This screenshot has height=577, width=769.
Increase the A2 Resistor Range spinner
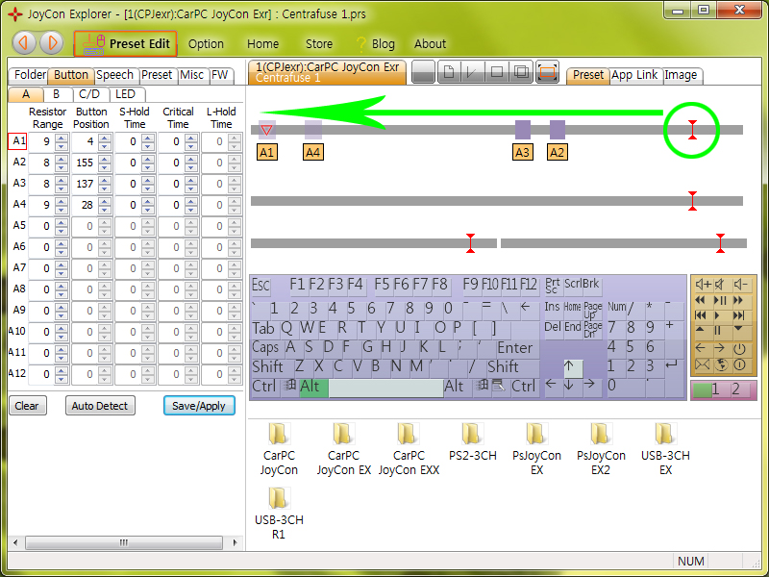[62, 159]
